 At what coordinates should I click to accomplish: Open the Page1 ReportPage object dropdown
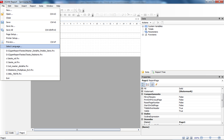222,81
